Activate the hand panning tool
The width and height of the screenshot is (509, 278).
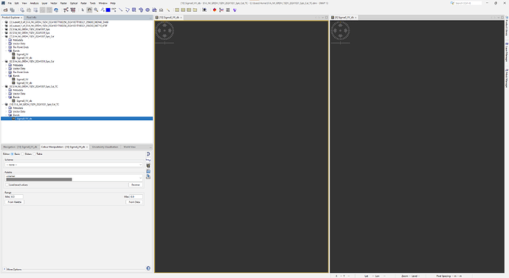(x=89, y=10)
